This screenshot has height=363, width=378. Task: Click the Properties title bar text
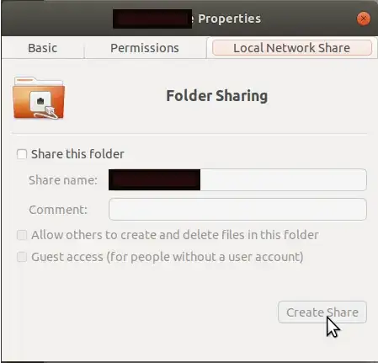pyautogui.click(x=229, y=19)
